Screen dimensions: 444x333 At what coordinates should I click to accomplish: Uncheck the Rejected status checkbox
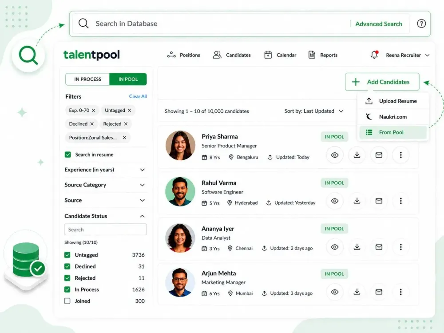pyautogui.click(x=67, y=278)
